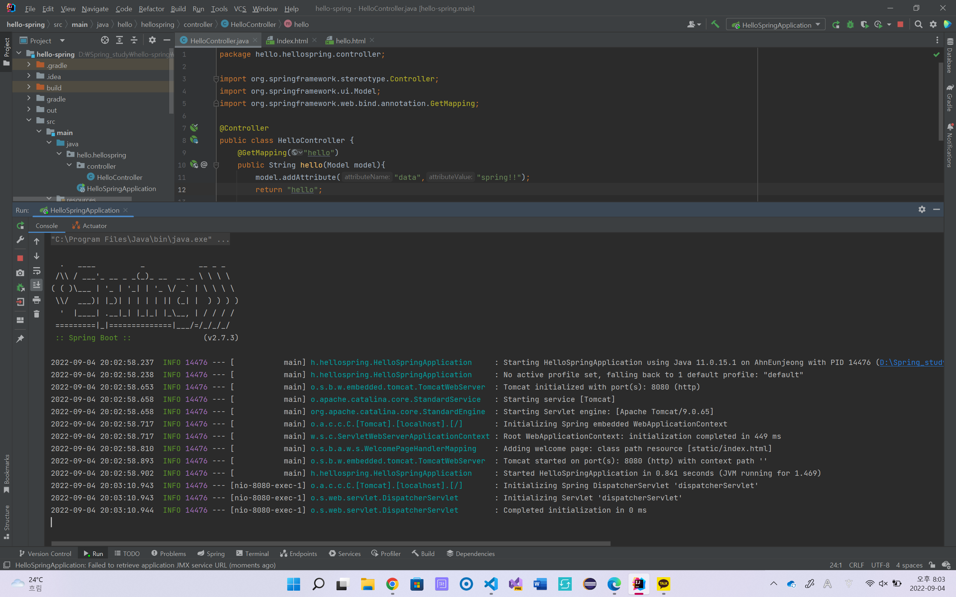Screen dimensions: 956x597
Task: Open the Refactor menu
Action: (151, 8)
